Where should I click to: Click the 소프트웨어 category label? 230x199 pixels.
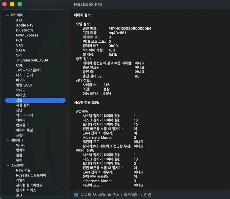(19, 165)
